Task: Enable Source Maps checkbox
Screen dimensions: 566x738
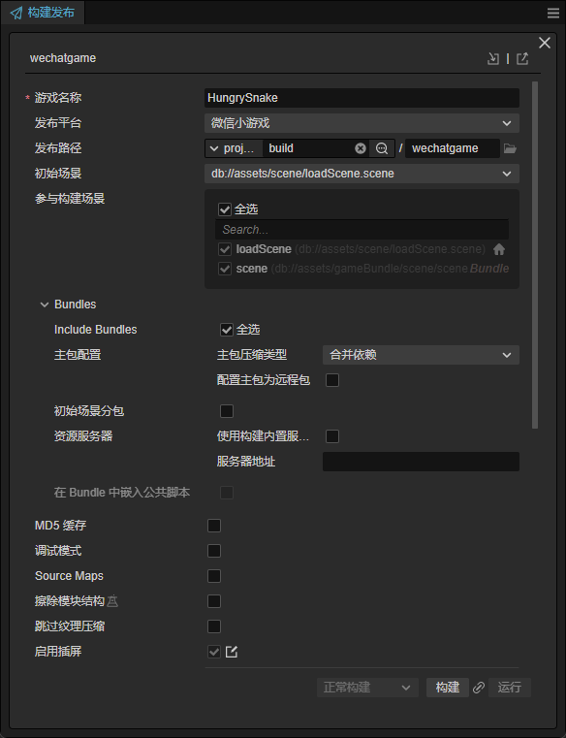Action: (x=214, y=576)
